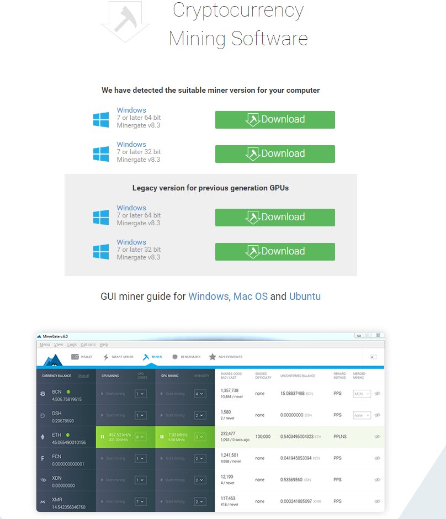Download the legacy 32 bit version
This screenshot has width=446, height=519.
pos(275,252)
